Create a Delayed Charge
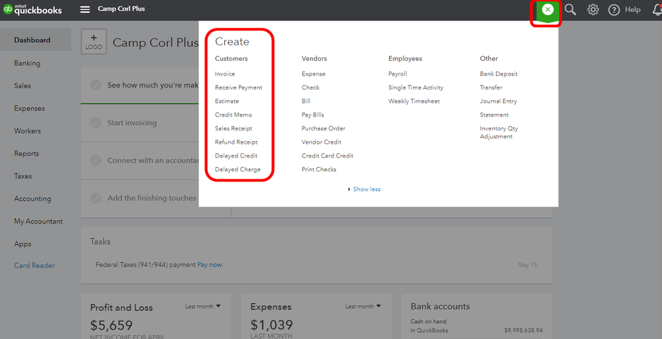 (237, 169)
